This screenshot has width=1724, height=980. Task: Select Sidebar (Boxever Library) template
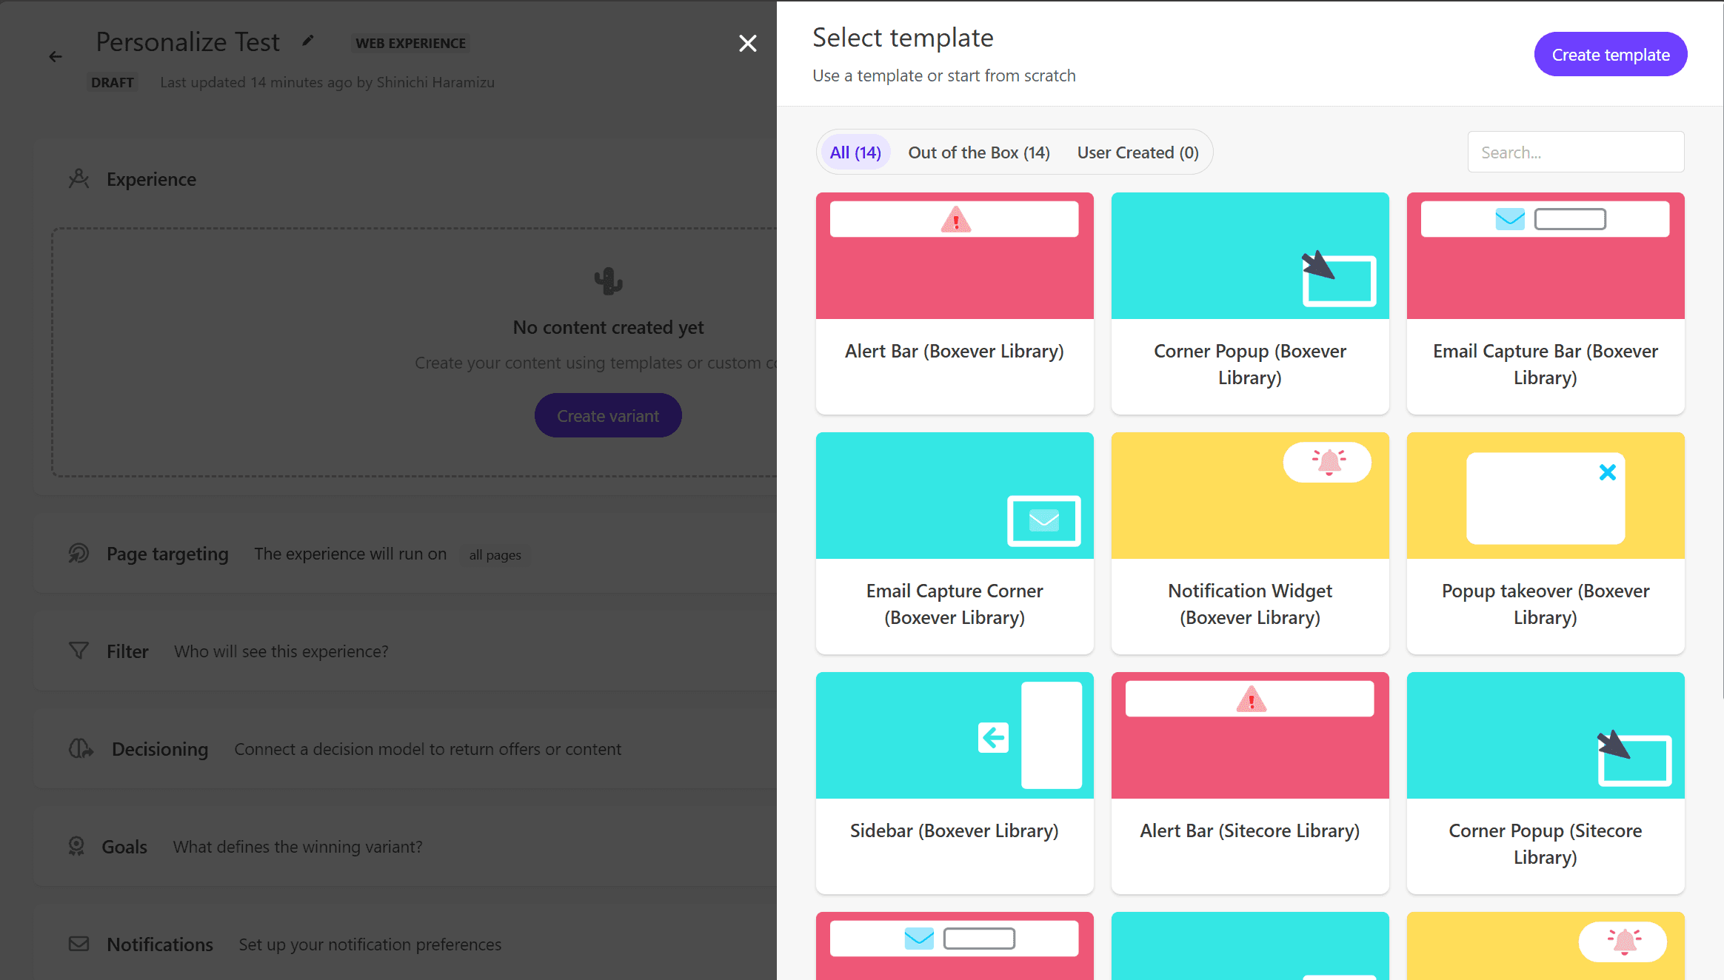tap(954, 782)
